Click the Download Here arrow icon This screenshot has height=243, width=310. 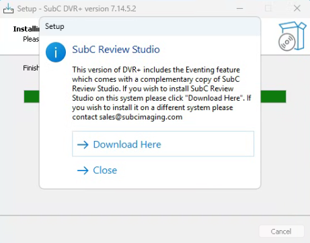tap(83, 144)
